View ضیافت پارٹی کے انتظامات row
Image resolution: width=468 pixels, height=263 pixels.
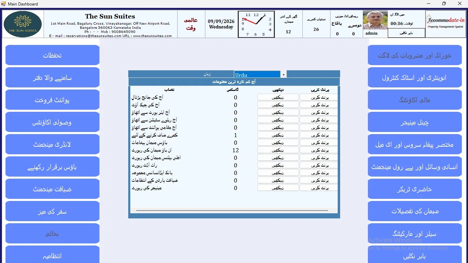point(278,180)
